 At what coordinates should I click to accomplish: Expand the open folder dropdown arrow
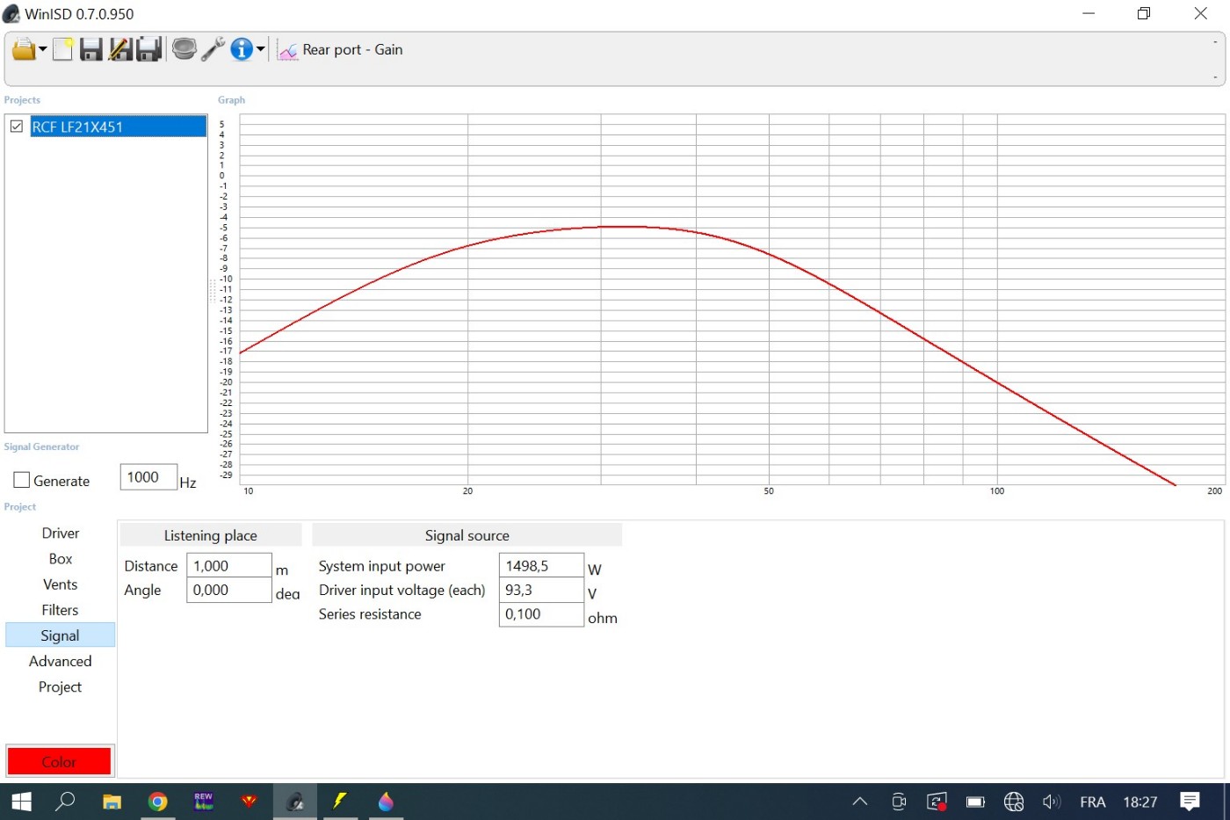(42, 50)
